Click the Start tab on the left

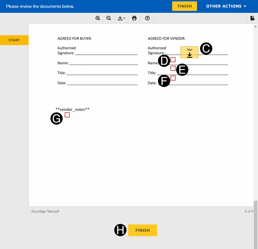pyautogui.click(x=14, y=40)
